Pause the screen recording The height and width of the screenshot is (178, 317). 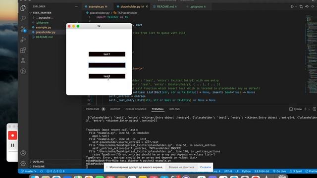coord(12,145)
